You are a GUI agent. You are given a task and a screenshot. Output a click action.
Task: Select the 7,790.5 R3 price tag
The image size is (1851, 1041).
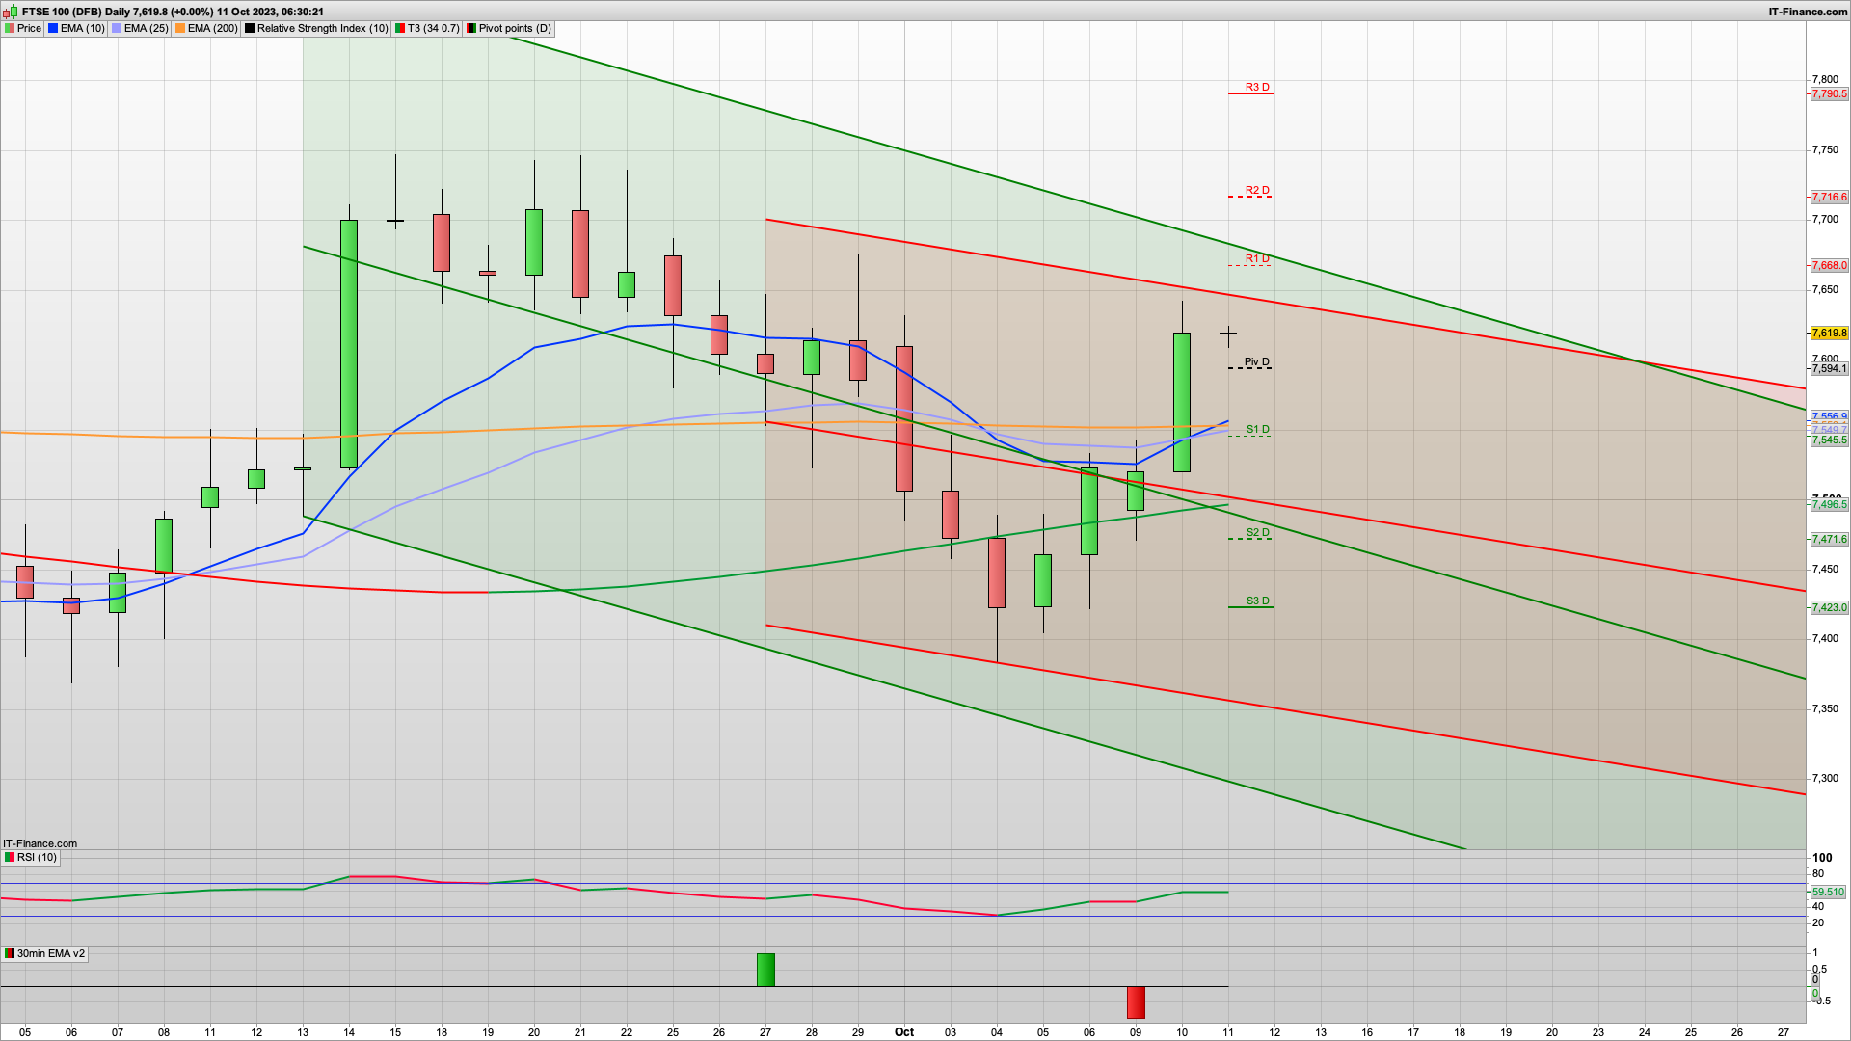pyautogui.click(x=1829, y=94)
